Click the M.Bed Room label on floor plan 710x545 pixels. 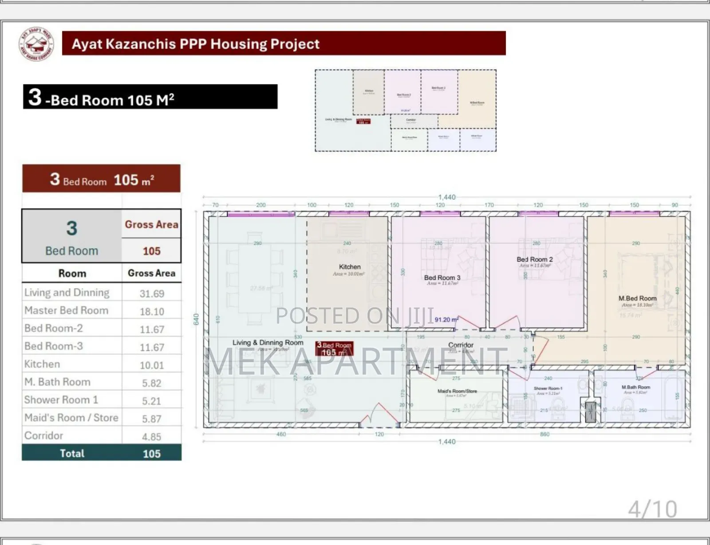637,298
